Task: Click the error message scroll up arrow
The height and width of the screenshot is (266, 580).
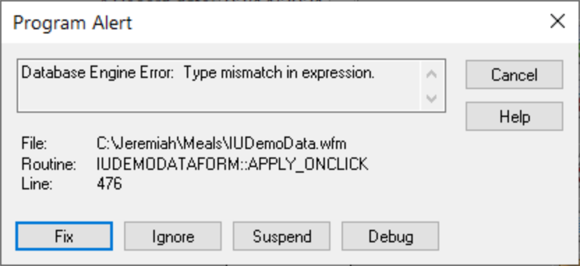Action: coord(432,75)
